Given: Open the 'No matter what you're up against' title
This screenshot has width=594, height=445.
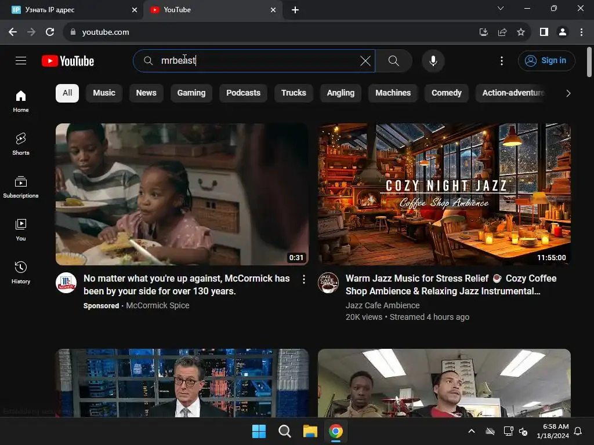Looking at the screenshot, I should 187,284.
